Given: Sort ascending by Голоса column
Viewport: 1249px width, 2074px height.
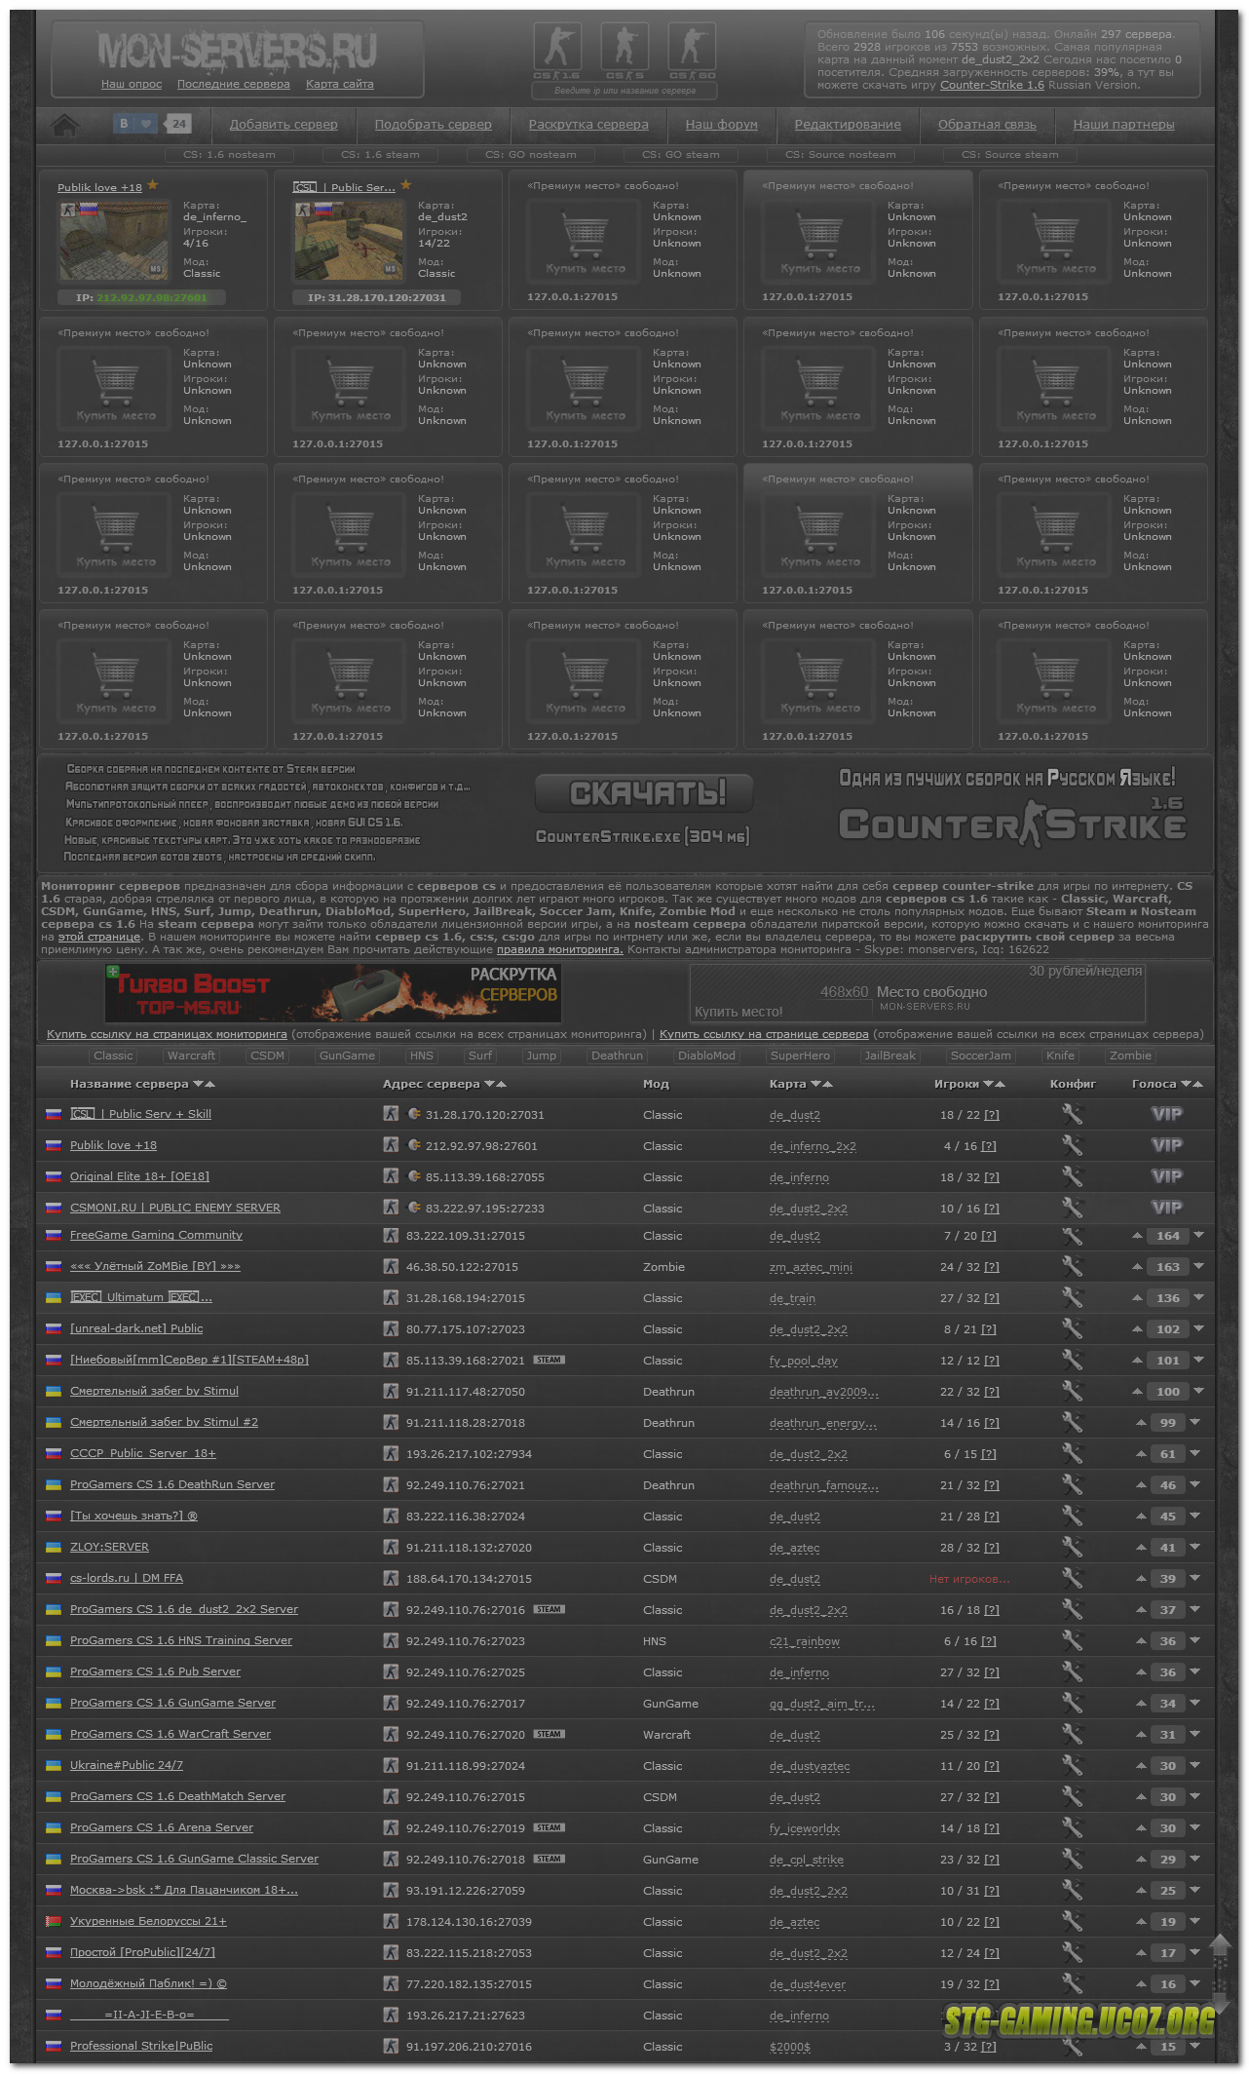Looking at the screenshot, I should click(x=1197, y=1084).
